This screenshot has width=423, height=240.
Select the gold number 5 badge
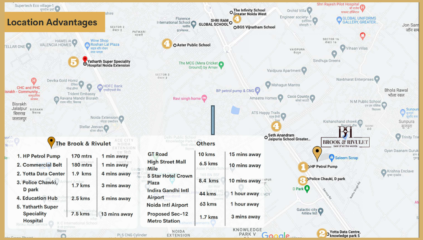pyautogui.click(x=74, y=62)
